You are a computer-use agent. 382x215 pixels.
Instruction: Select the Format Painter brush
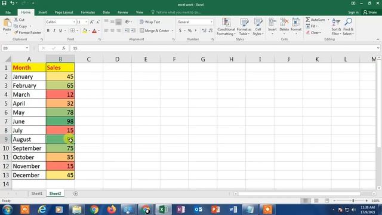point(16,32)
